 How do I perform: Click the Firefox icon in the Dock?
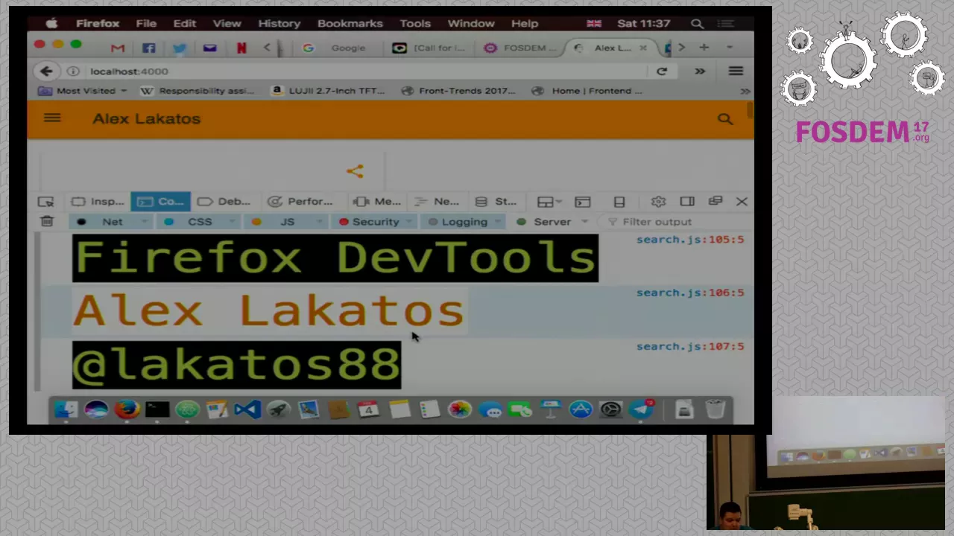click(127, 409)
